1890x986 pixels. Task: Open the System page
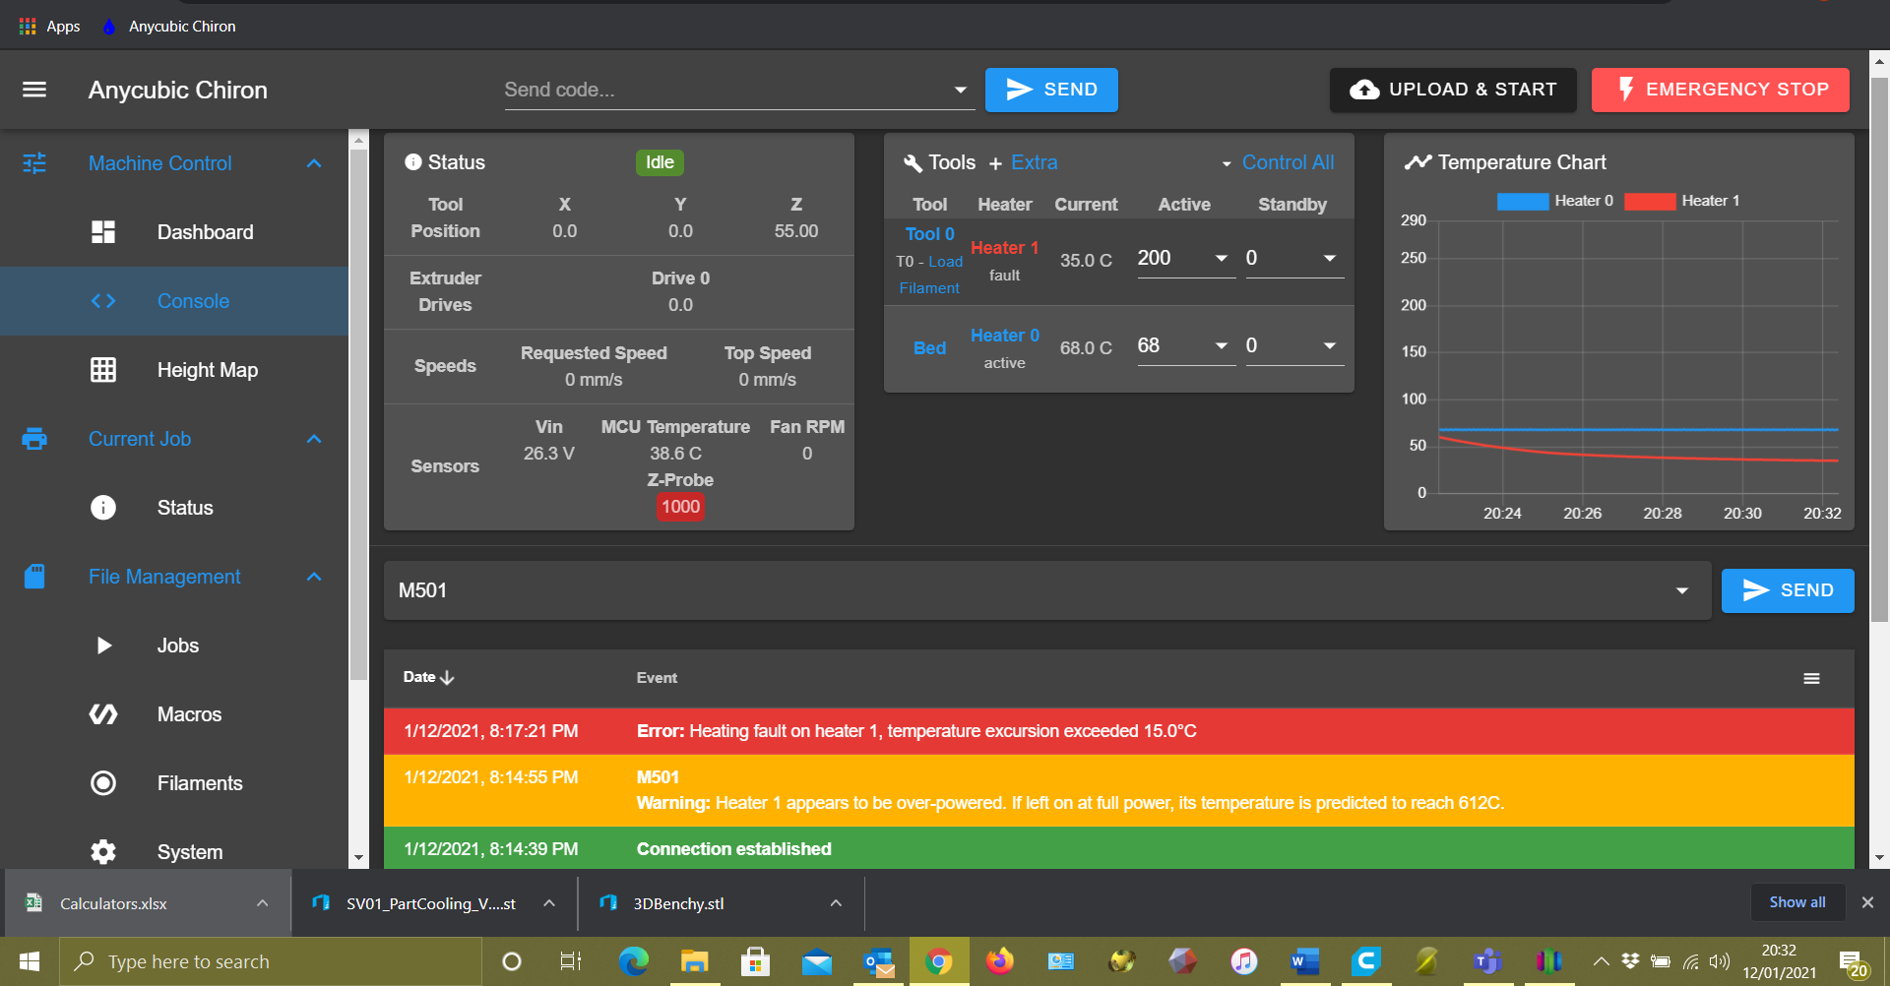click(x=190, y=852)
